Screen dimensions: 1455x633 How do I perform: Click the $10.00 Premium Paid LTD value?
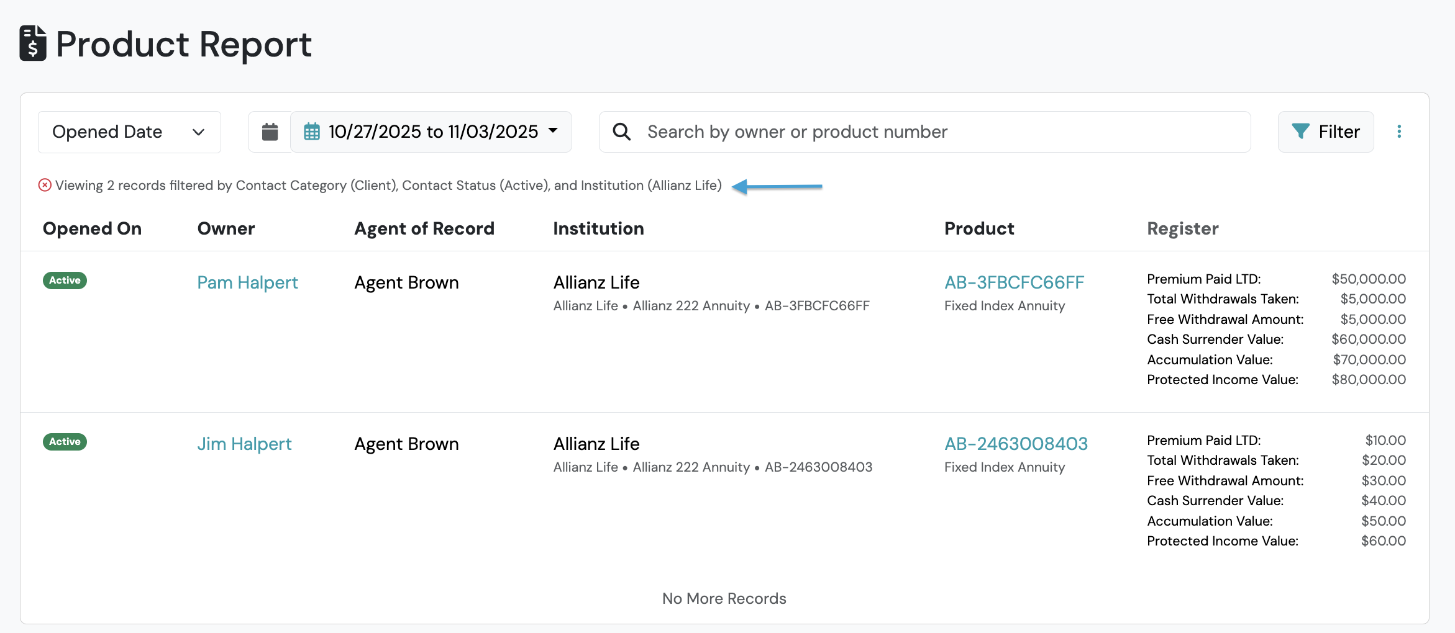pos(1385,440)
